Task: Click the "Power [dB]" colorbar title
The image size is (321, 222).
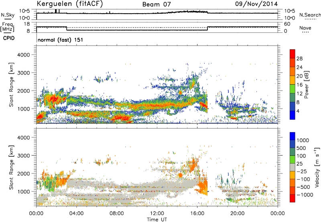Action: tap(306, 85)
